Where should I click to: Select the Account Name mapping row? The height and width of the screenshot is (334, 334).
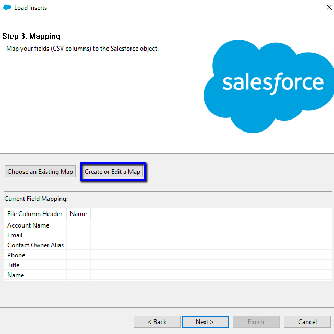coord(28,225)
